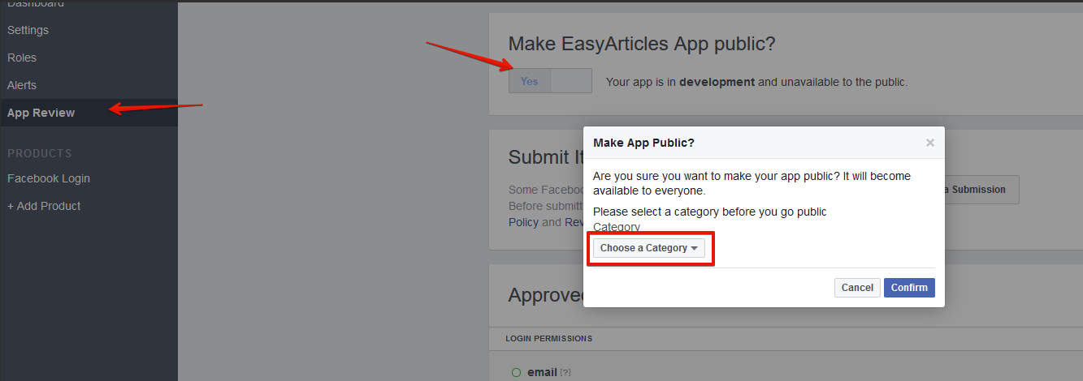Open the Choose a Category dropdown
This screenshot has height=381, width=1083.
[649, 248]
